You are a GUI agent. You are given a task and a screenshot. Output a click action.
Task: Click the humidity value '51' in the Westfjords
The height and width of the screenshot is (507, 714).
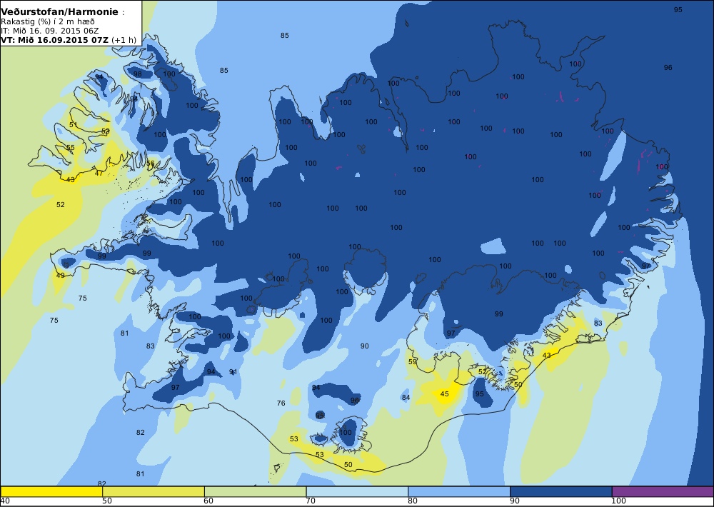(x=73, y=125)
